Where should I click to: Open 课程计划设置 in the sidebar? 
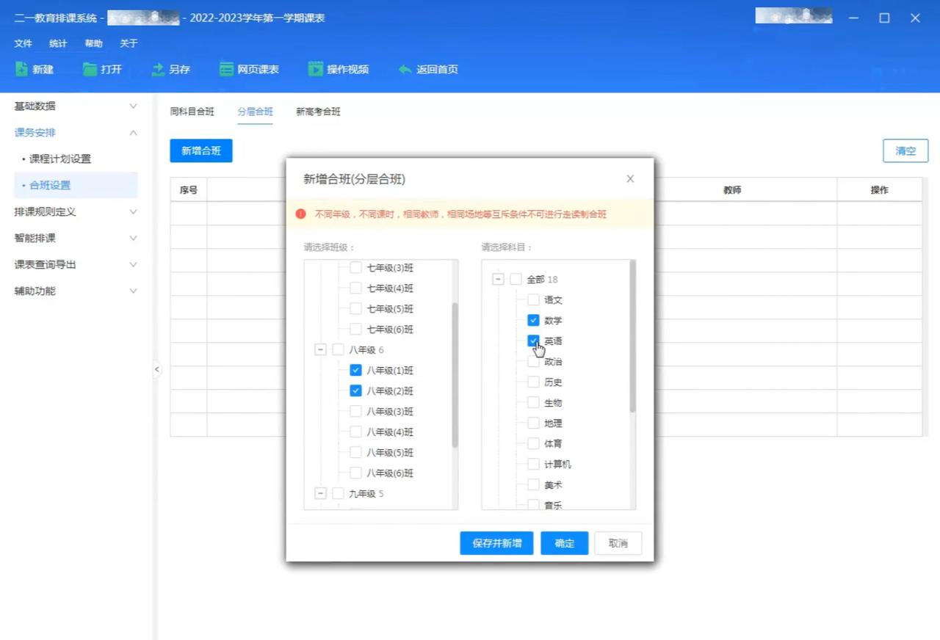point(59,159)
